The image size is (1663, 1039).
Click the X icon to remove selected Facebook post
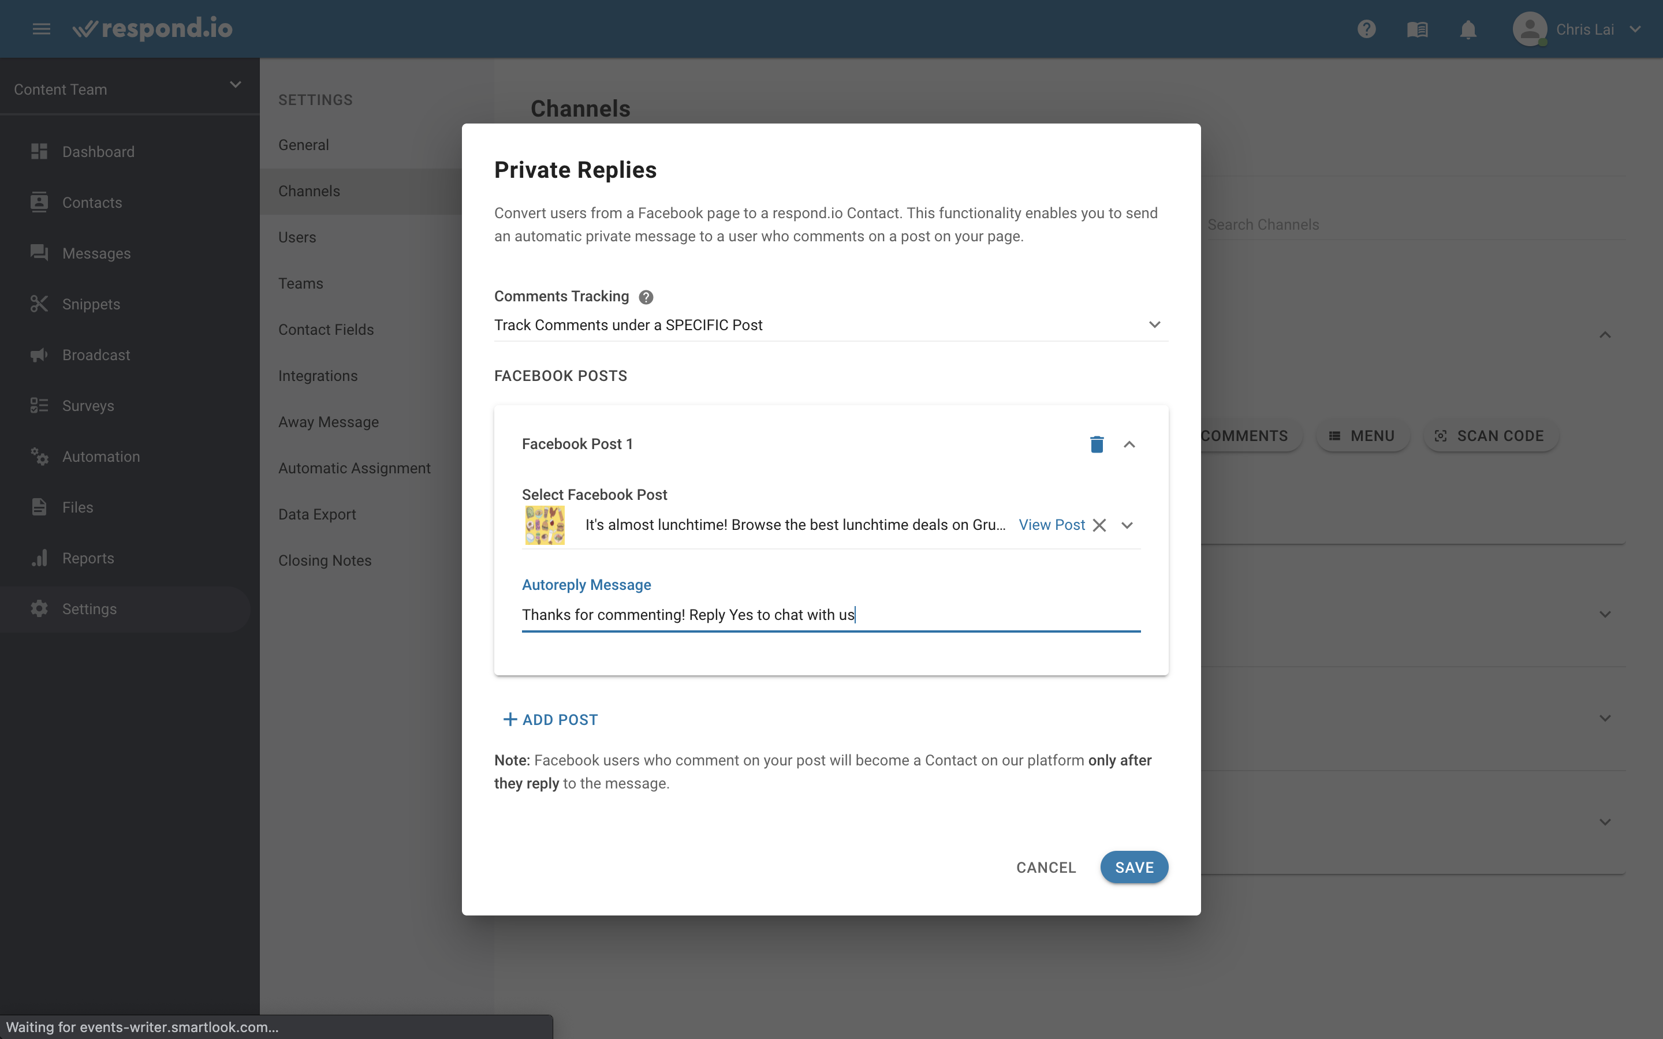click(1099, 524)
